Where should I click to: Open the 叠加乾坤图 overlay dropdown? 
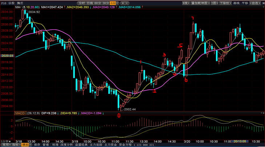200,3
